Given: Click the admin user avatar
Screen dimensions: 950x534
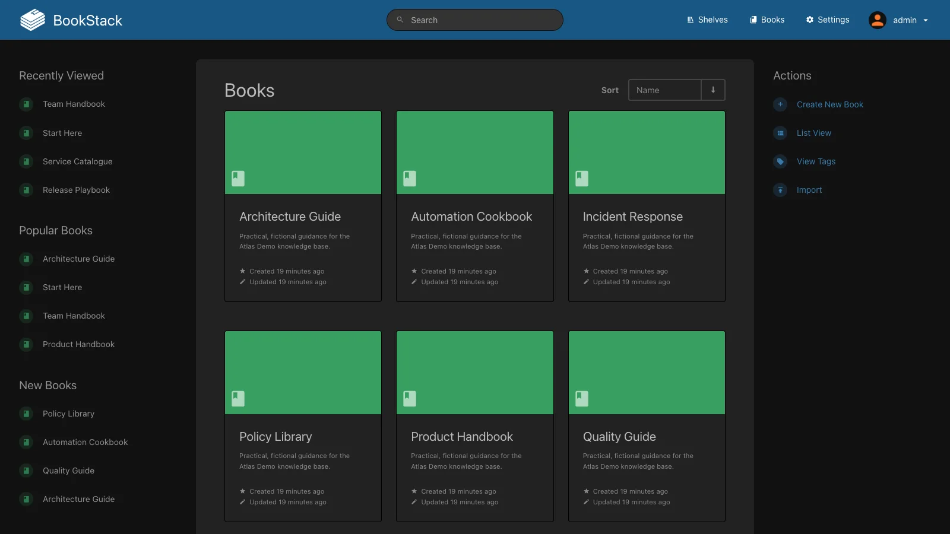Looking at the screenshot, I should (878, 20).
